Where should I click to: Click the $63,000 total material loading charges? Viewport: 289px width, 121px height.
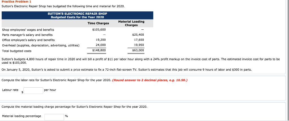[x=138, y=50]
